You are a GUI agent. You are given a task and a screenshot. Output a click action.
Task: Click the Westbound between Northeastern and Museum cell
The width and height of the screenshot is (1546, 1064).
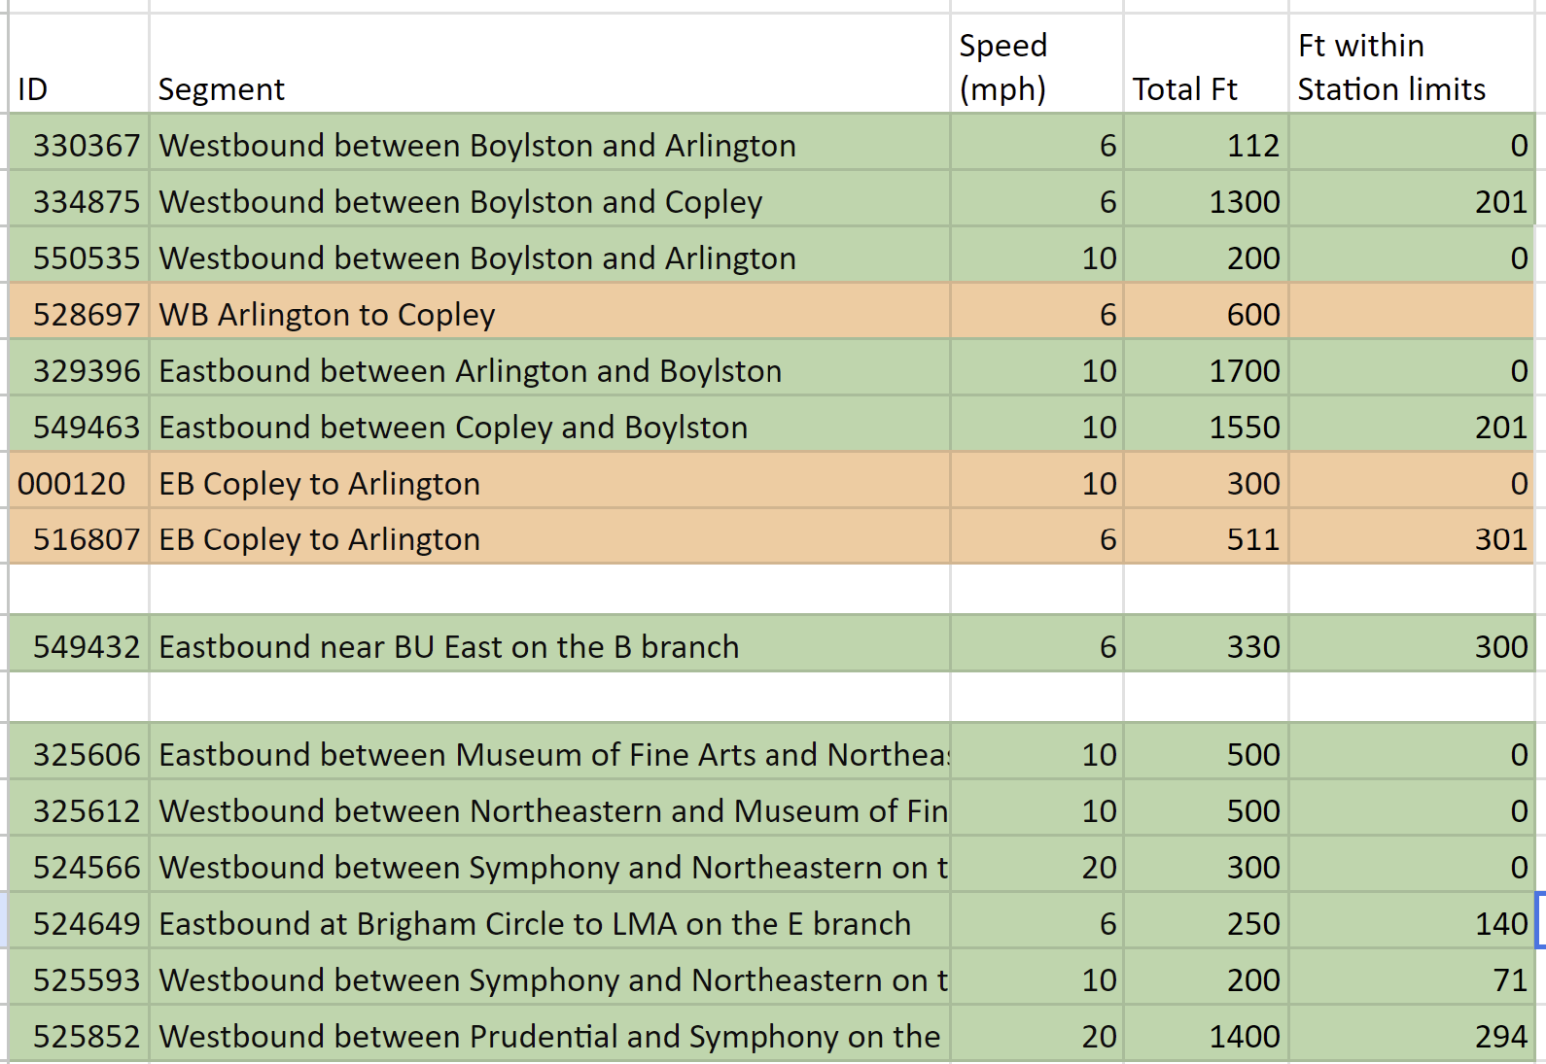(x=548, y=810)
